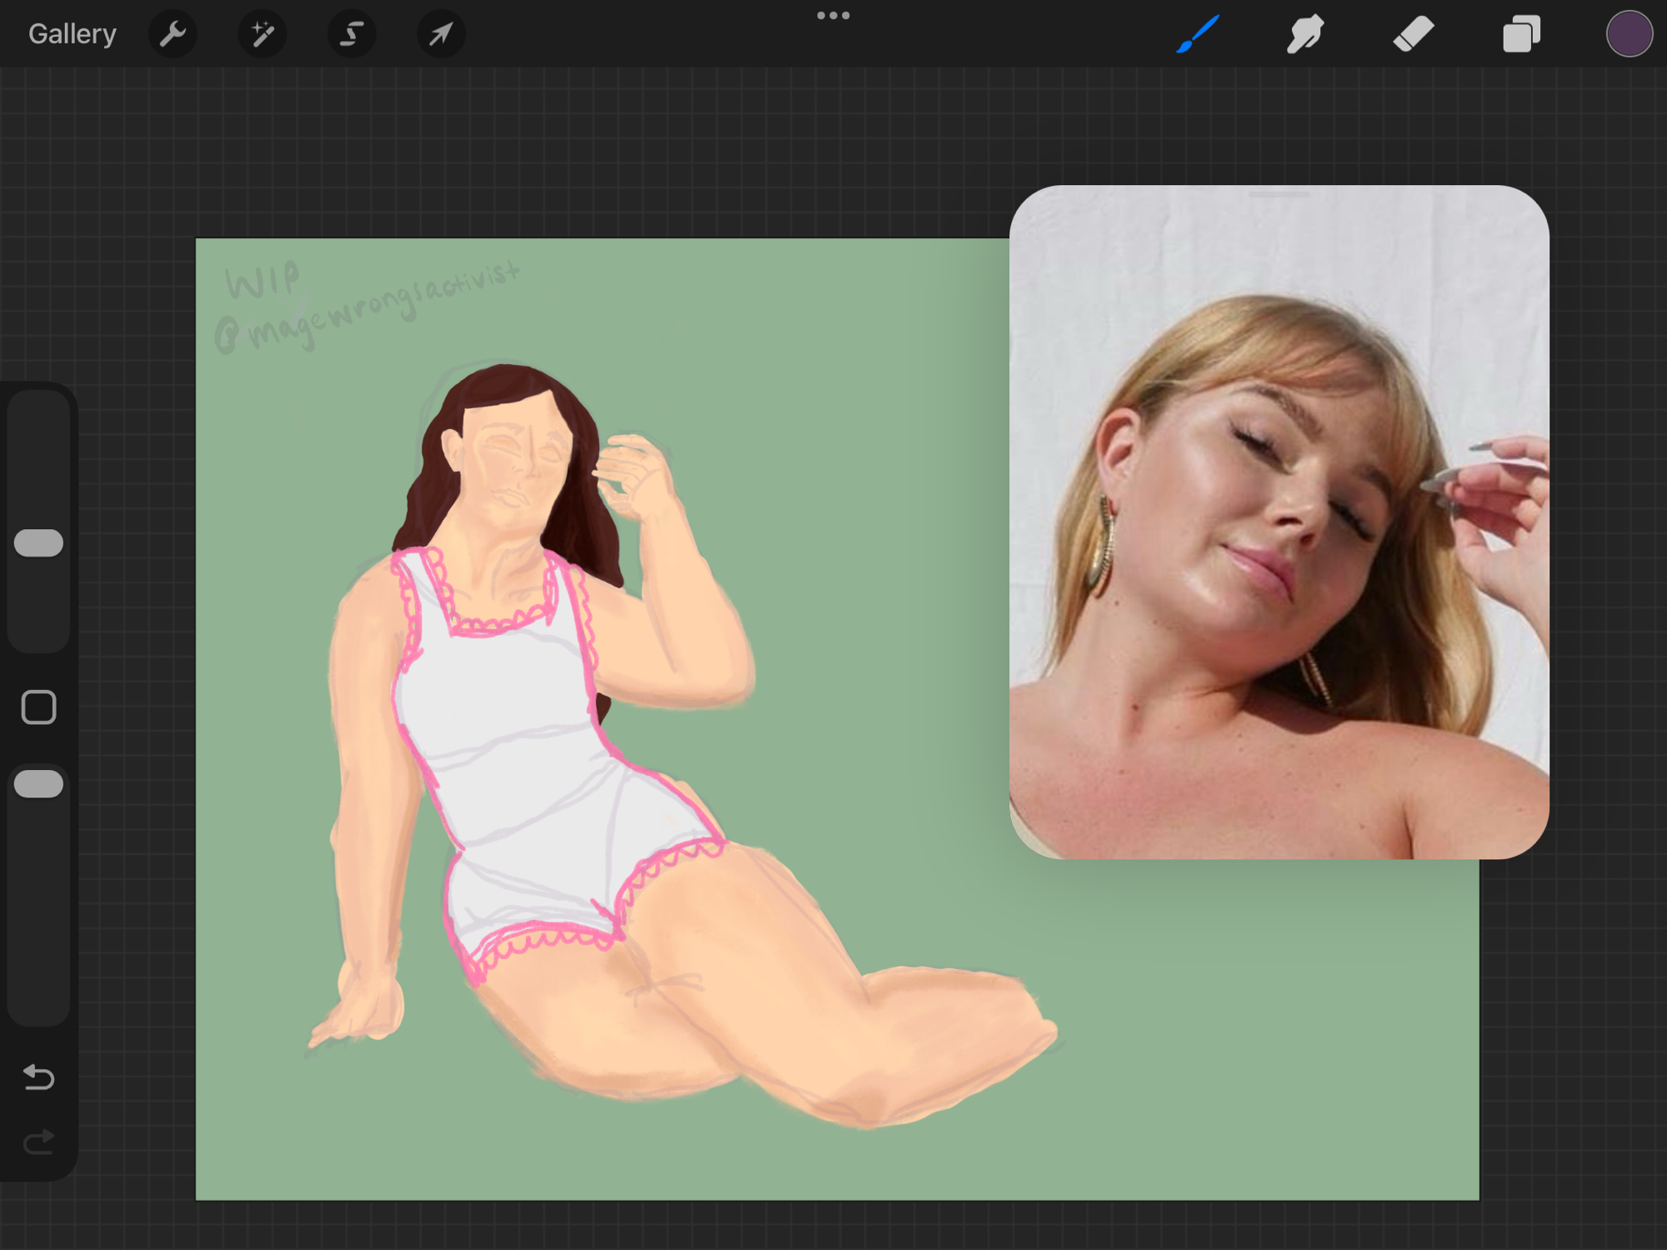Open the Layers panel
This screenshot has width=1667, height=1250.
(1521, 34)
